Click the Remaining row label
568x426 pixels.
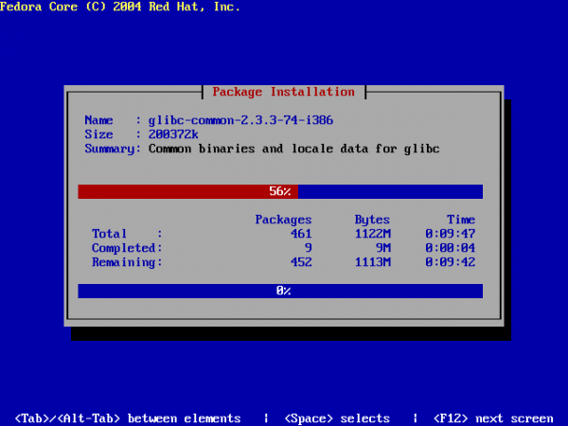tap(127, 262)
